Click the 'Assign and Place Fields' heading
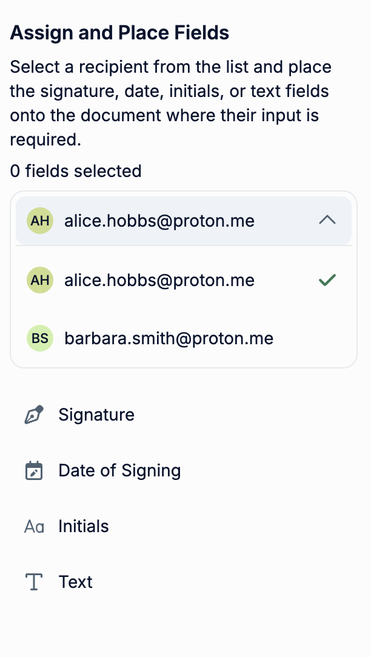Image resolution: width=371 pixels, height=657 pixels. click(119, 33)
